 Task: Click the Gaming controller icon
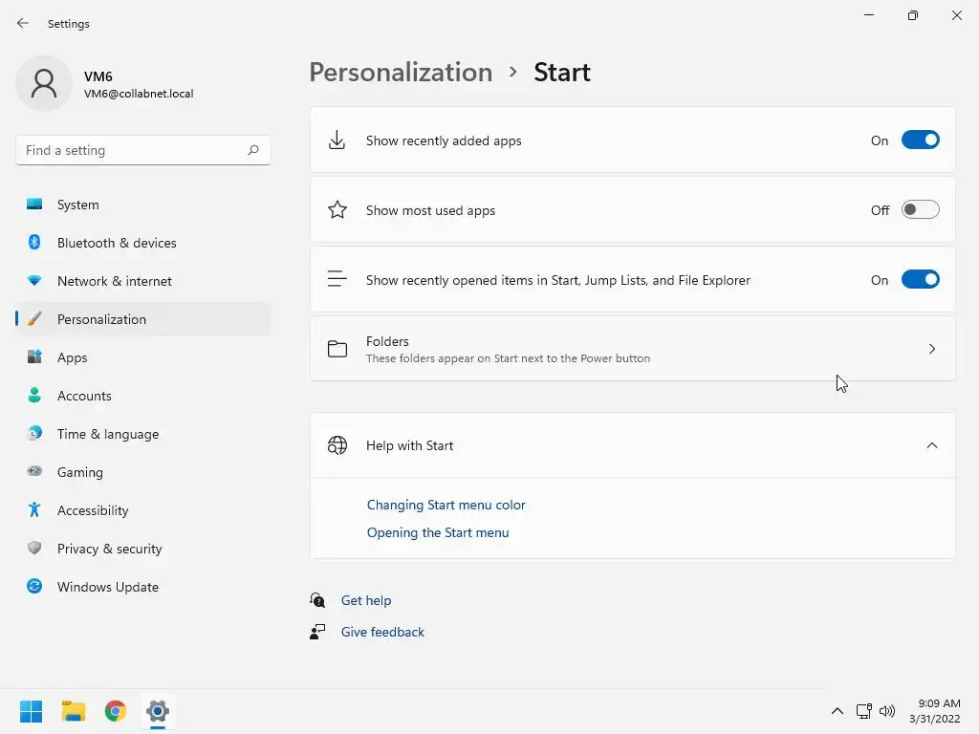tap(34, 472)
